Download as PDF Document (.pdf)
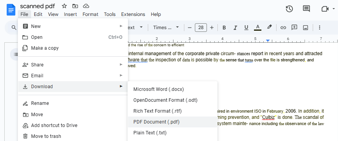Screen dimensions: 338x141 [172, 122]
